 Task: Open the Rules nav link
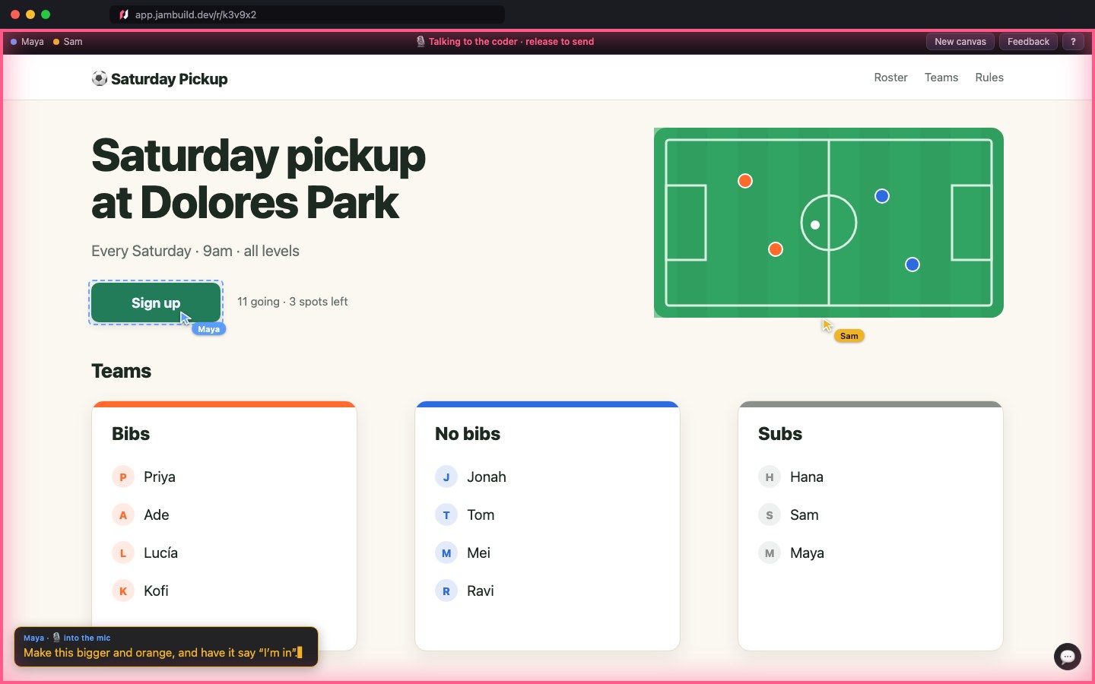[x=989, y=78]
